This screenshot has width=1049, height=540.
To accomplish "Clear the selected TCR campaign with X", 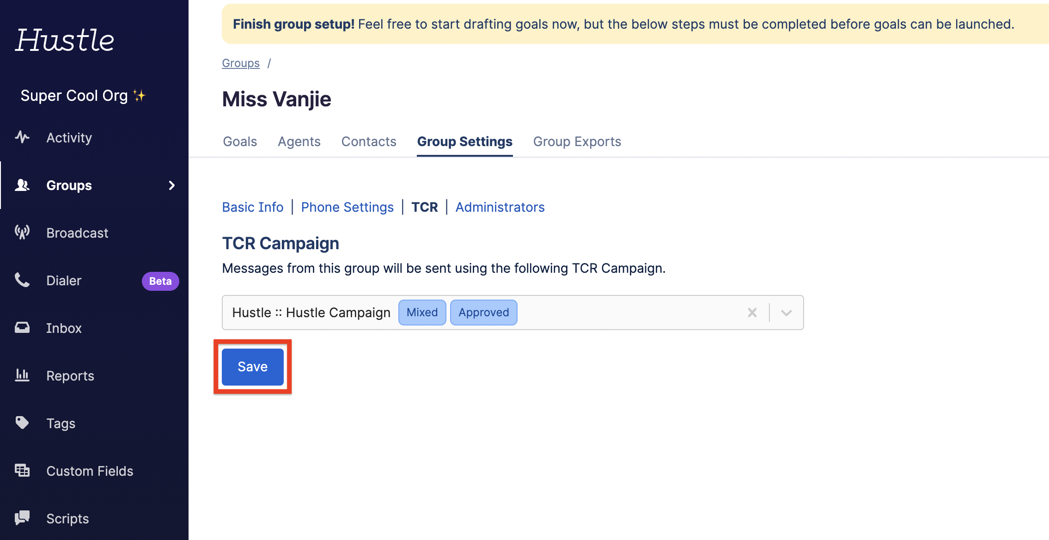I will 752,313.
